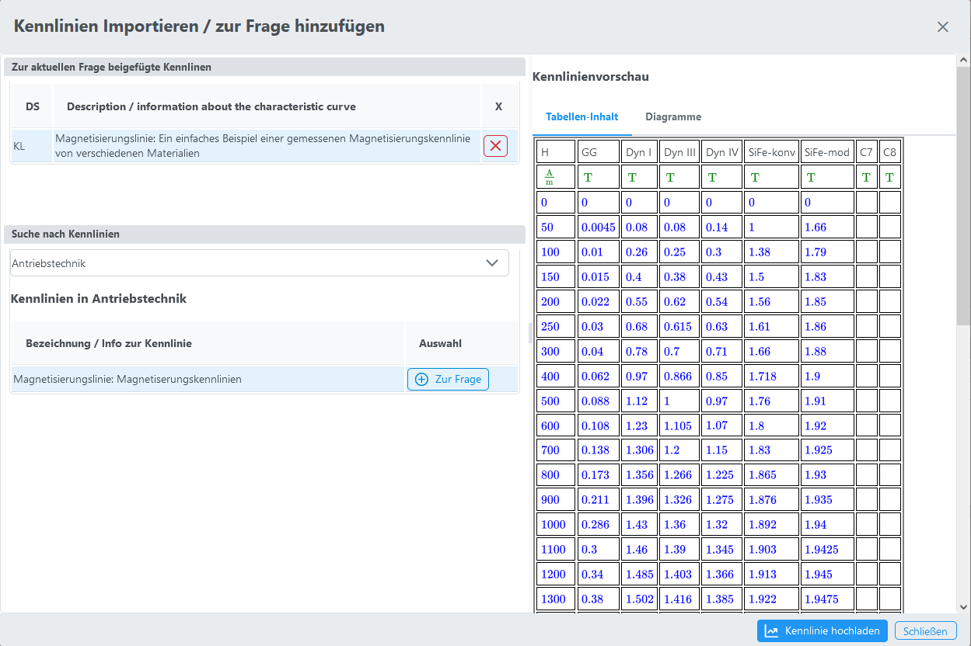Click the SiFe-konv column header
The image size is (971, 646).
(x=771, y=152)
